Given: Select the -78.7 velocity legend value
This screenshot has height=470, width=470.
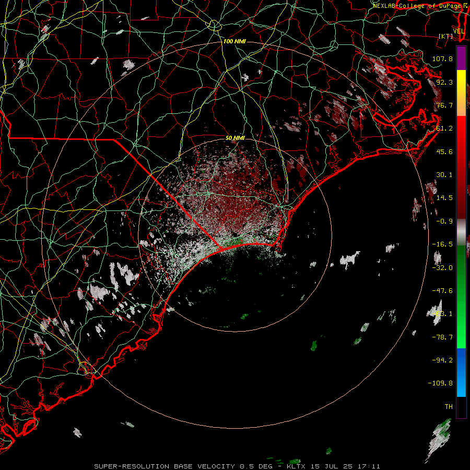Looking at the screenshot, I should [442, 337].
